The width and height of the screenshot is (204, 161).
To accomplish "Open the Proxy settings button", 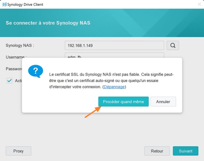I will [18, 151].
